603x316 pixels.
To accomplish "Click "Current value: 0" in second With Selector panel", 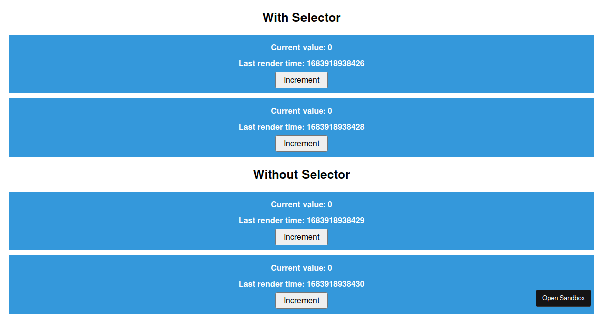I will point(301,111).
